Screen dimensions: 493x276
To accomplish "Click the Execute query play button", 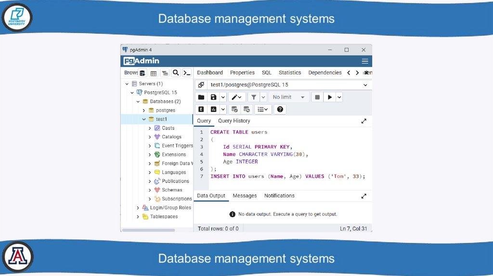I will tap(330, 97).
